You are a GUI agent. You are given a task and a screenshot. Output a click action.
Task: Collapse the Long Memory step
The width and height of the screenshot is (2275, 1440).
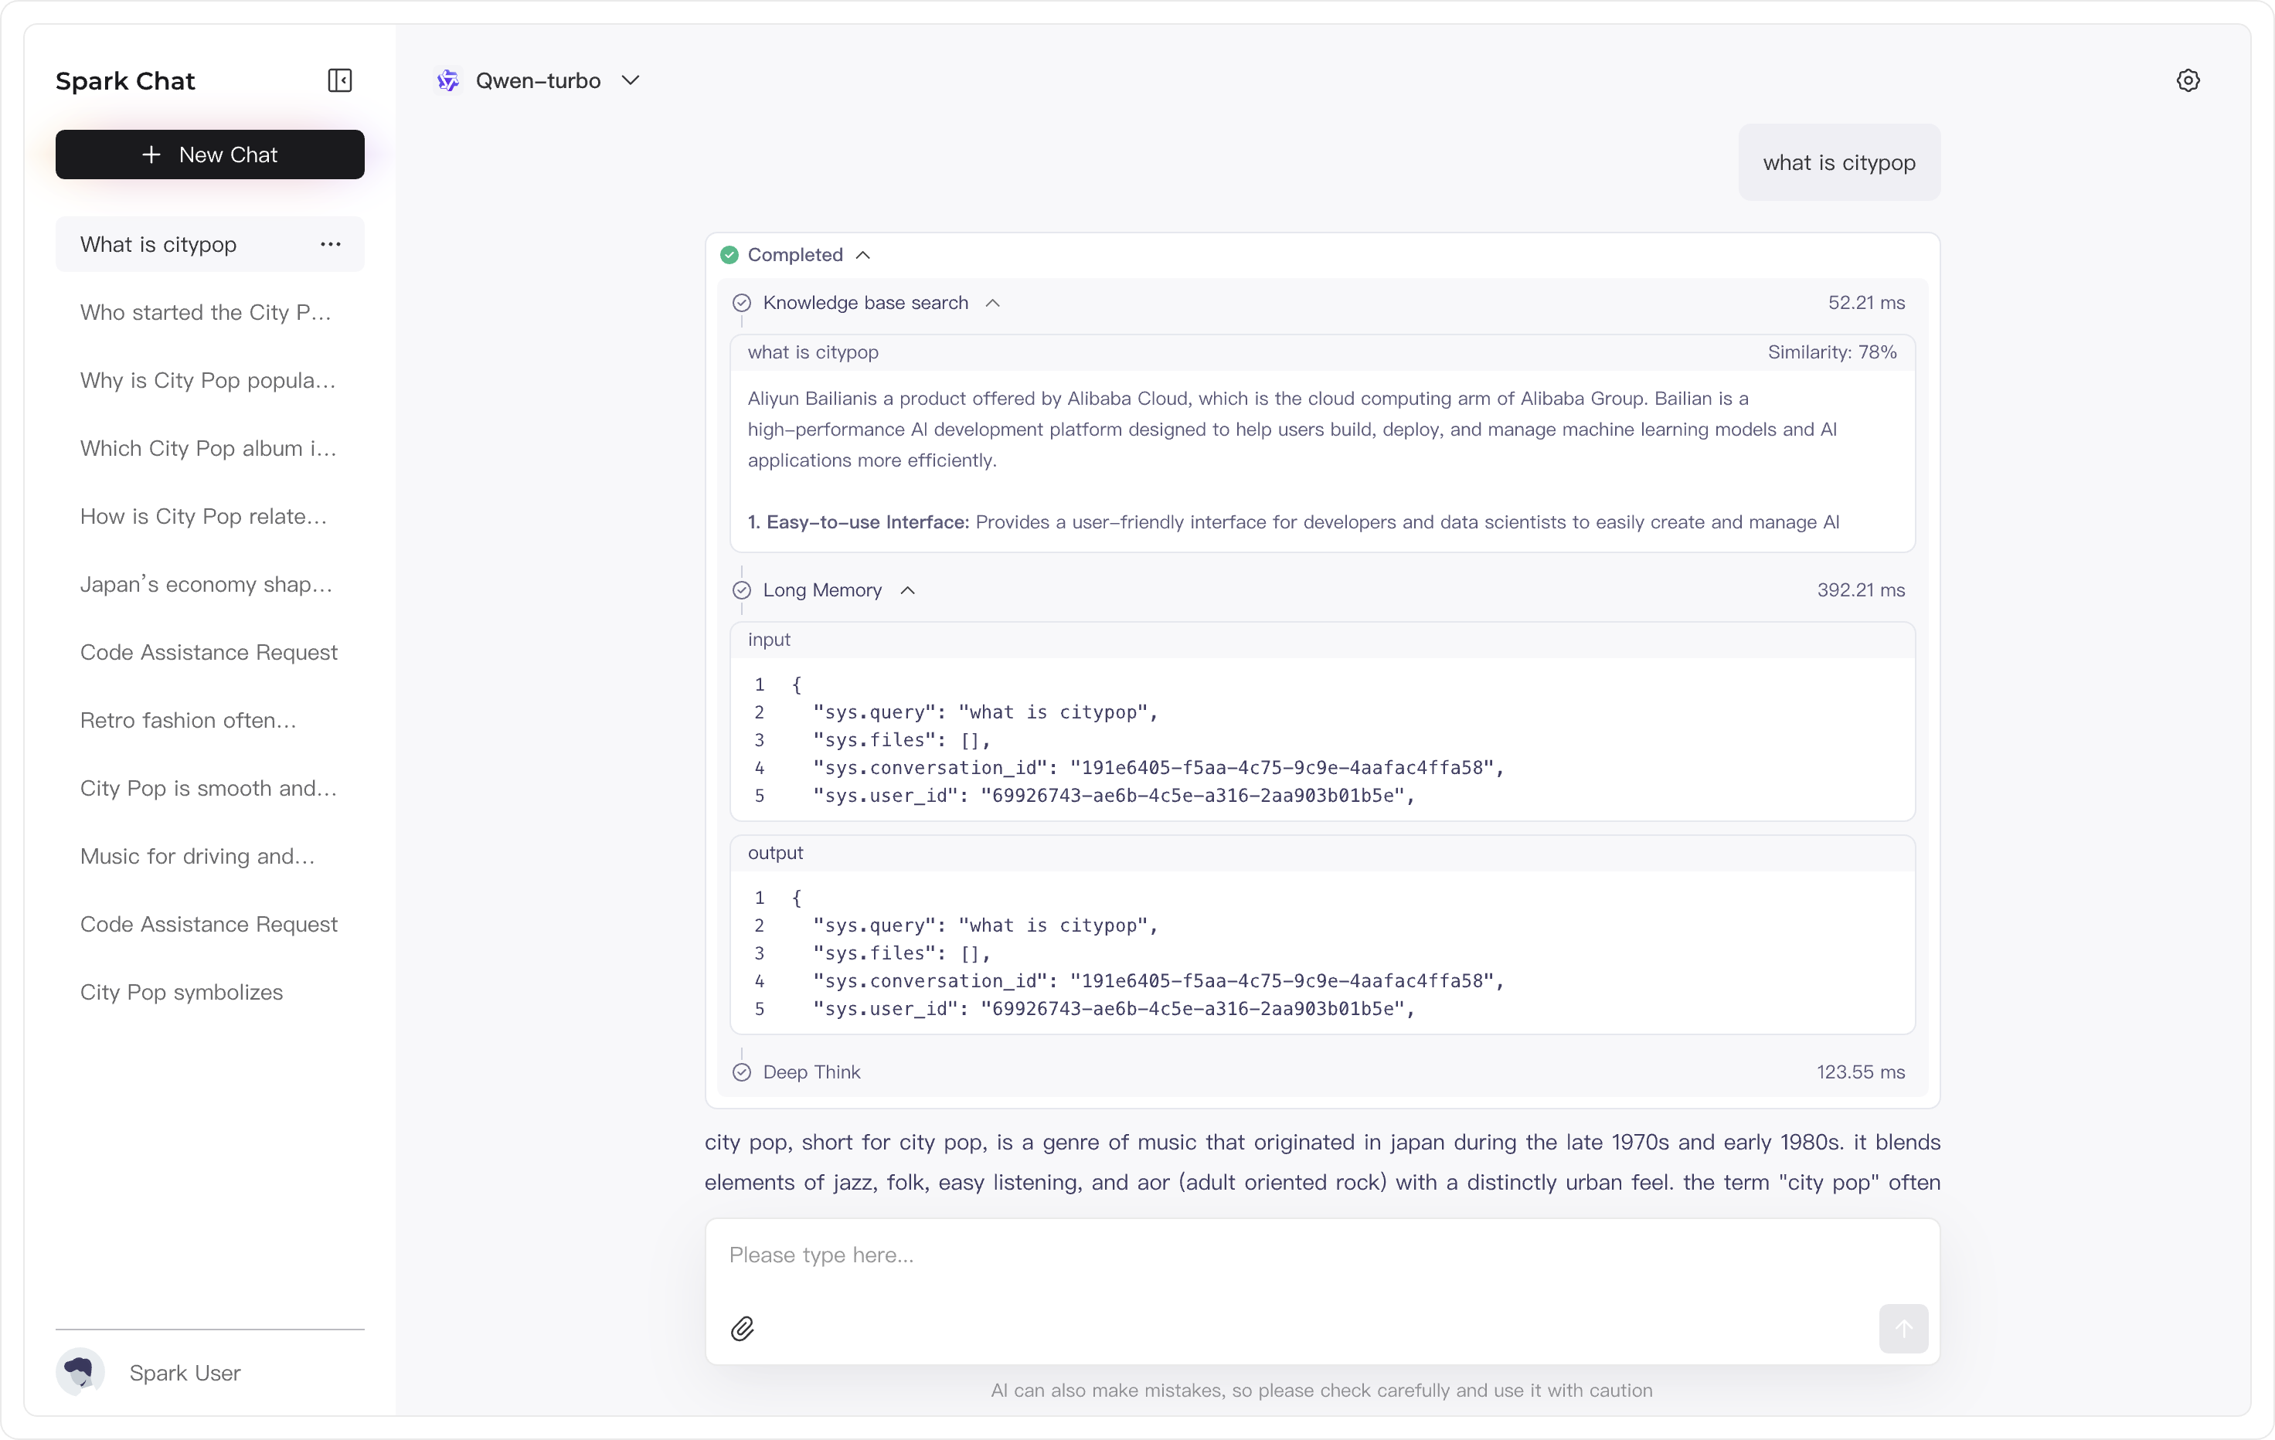(907, 590)
